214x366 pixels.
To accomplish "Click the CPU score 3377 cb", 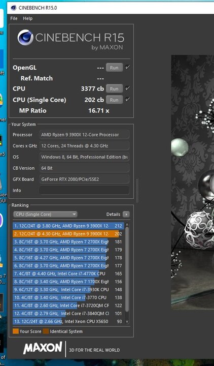I will tap(92, 88).
